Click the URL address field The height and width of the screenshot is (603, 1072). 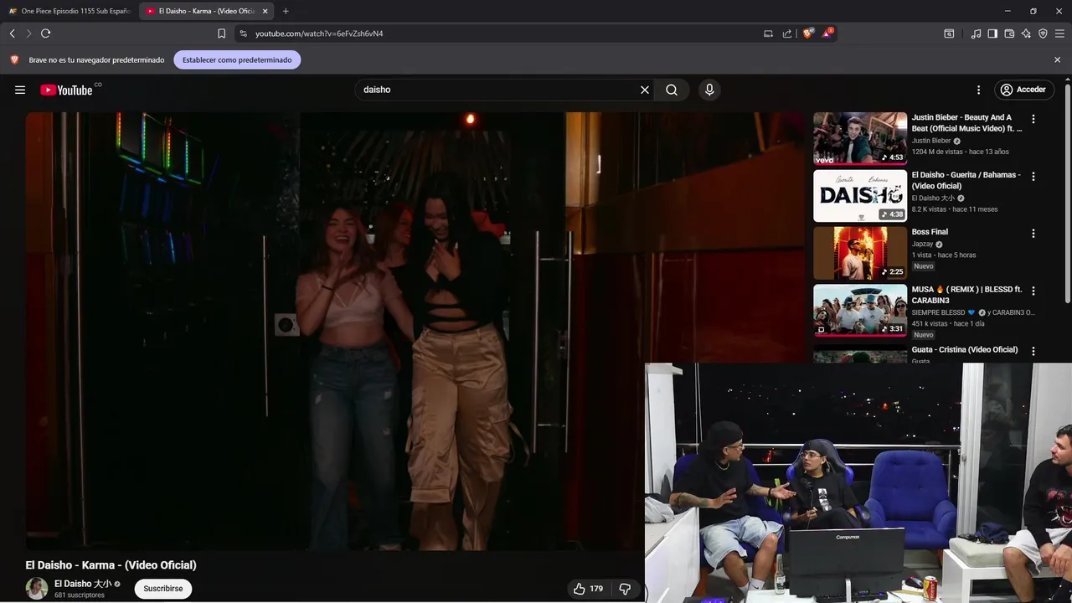[502, 33]
